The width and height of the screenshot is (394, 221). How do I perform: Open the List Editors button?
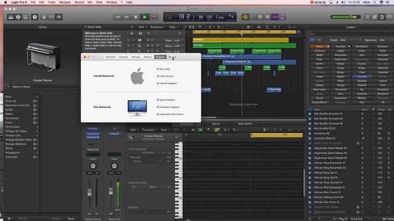(x=368, y=17)
